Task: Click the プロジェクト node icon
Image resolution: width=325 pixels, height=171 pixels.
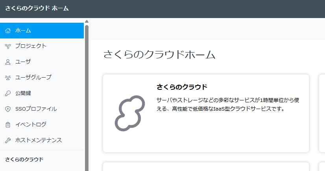Action: [x=8, y=46]
